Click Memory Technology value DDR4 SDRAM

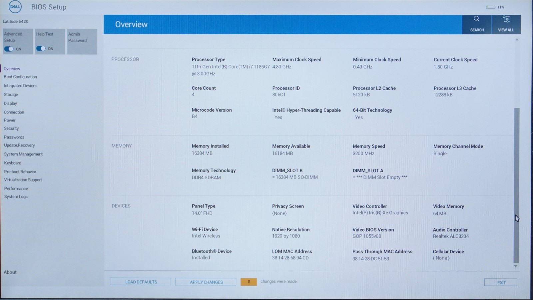click(206, 178)
